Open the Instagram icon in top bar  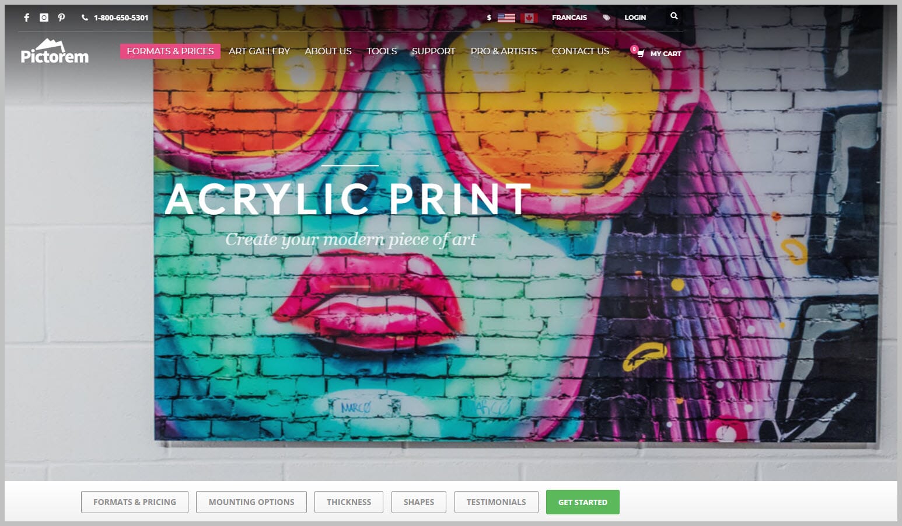(44, 18)
